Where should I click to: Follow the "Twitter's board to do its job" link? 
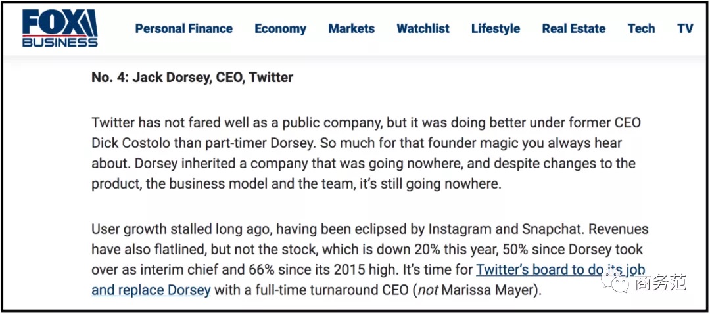(x=560, y=270)
